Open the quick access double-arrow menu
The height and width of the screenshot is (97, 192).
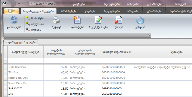(19, 4)
